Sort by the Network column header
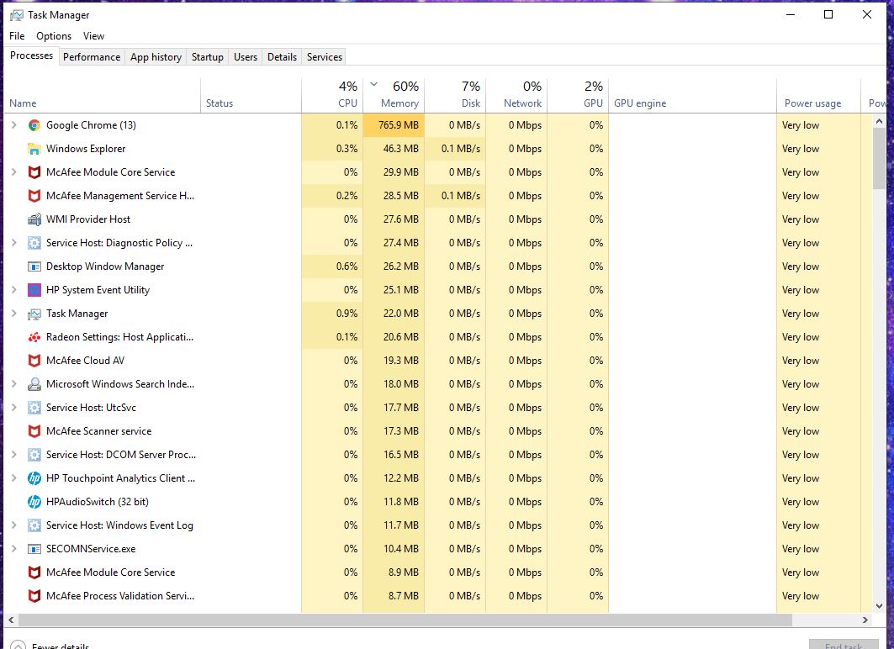This screenshot has width=894, height=649. point(516,95)
